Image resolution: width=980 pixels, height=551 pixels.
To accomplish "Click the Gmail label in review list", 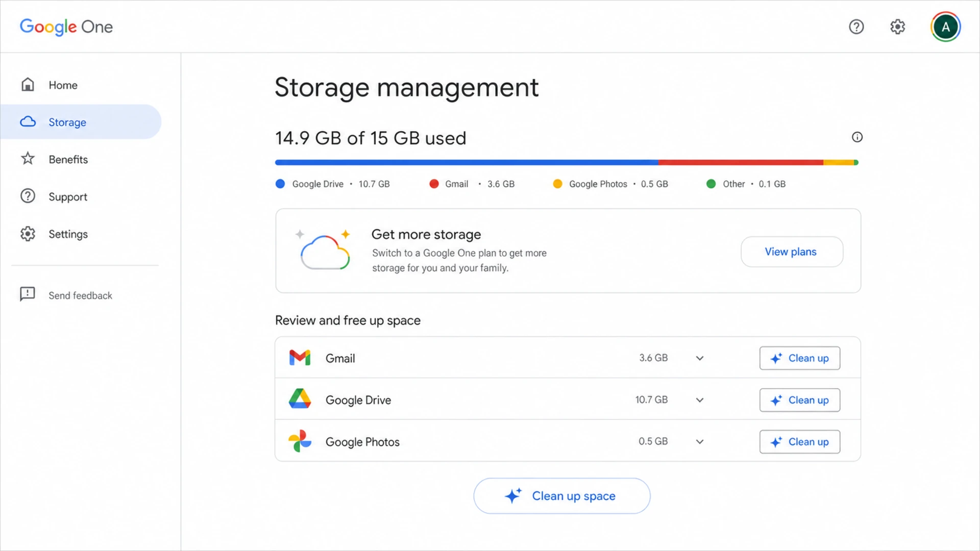I will click(340, 358).
